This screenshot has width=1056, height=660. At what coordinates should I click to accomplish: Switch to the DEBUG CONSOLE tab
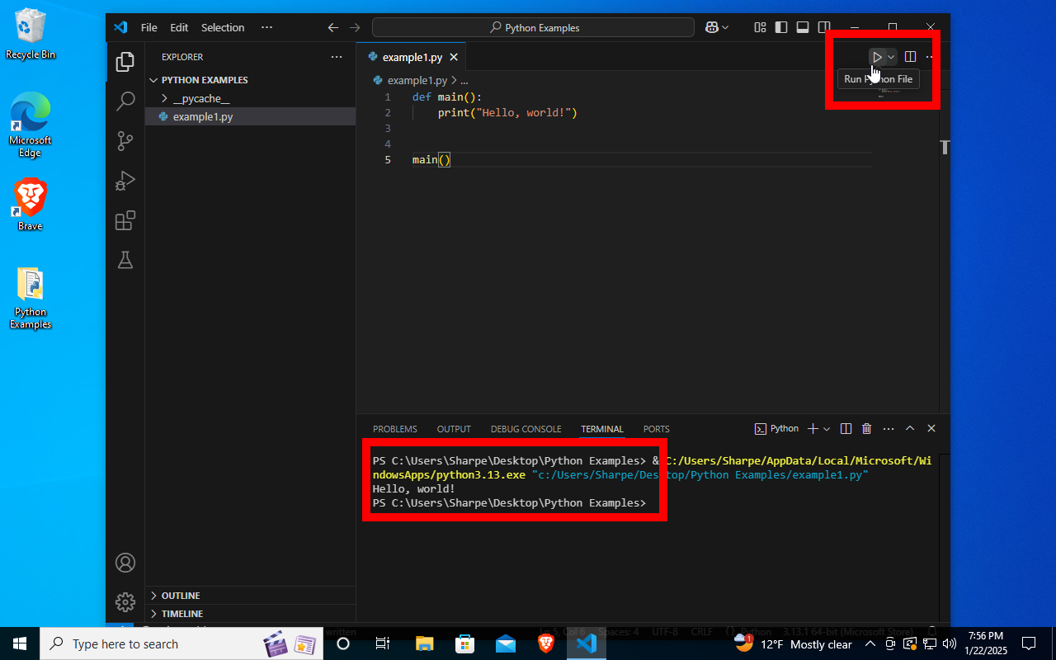[x=526, y=429]
